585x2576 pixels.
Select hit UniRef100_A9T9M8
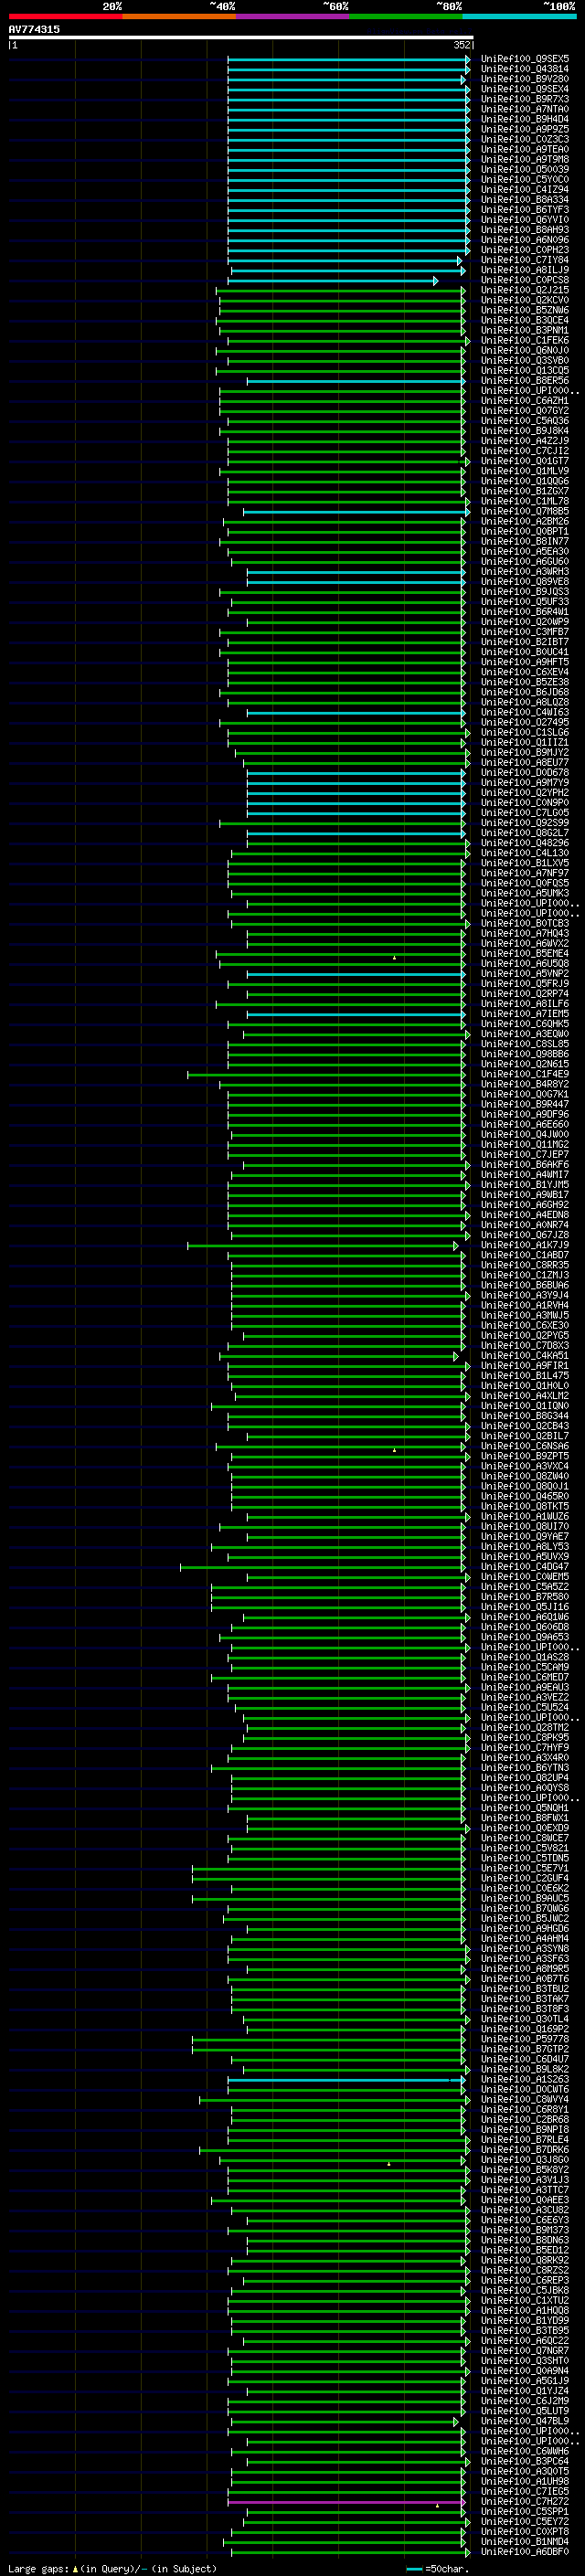(525, 159)
